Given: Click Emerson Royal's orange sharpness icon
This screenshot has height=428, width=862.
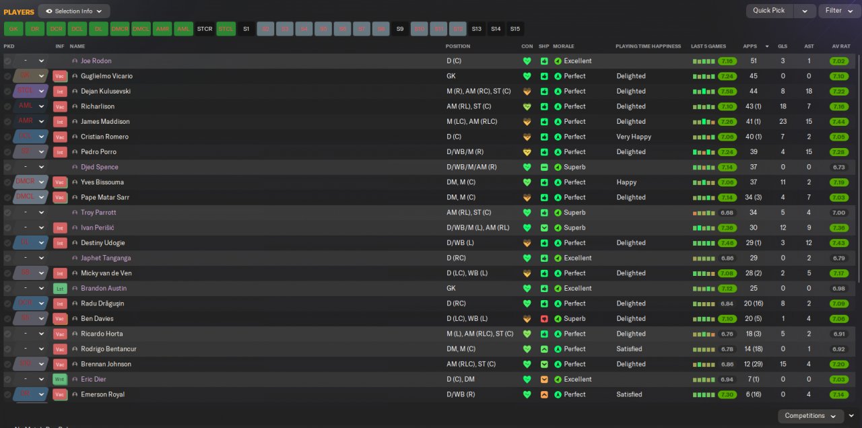Looking at the screenshot, I should (x=544, y=394).
